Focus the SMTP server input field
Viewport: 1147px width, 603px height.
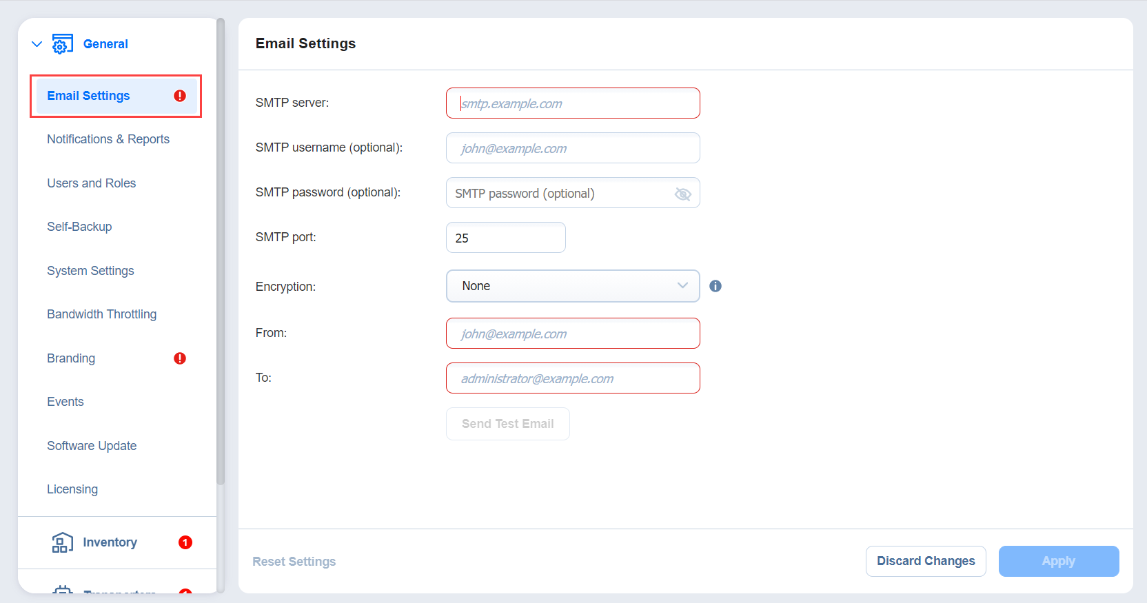click(572, 103)
